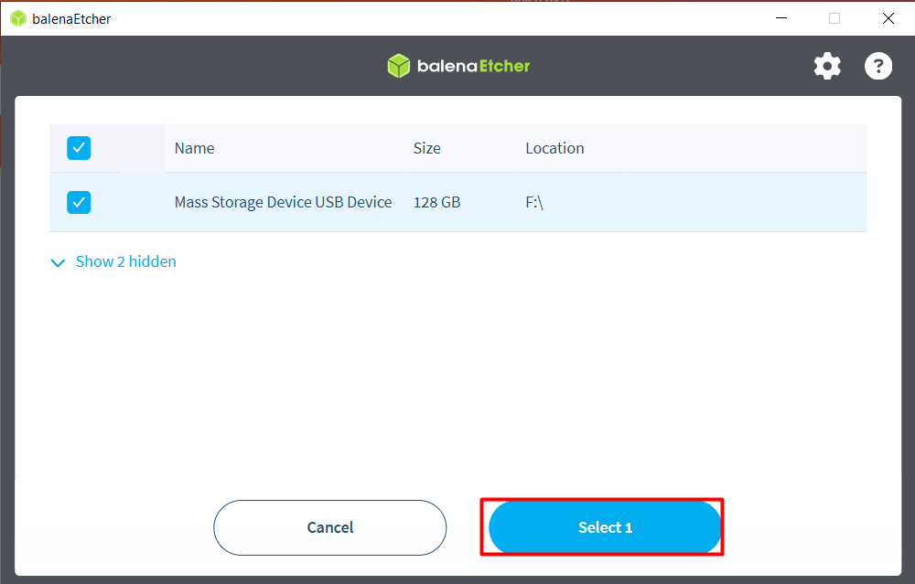Expand hidden drives with the chevron arrow

coord(59,262)
